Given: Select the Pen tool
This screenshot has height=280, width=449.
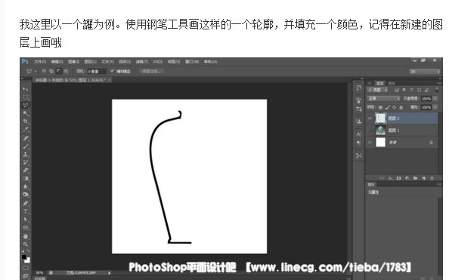Looking at the screenshot, I should coord(26,203).
